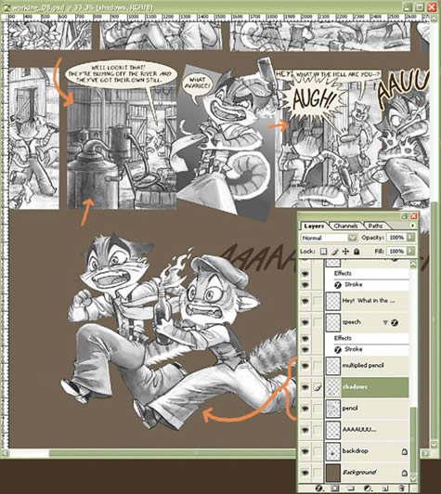This screenshot has height=494, width=441.
Task: Switch to the Paths tab
Action: coord(375,226)
